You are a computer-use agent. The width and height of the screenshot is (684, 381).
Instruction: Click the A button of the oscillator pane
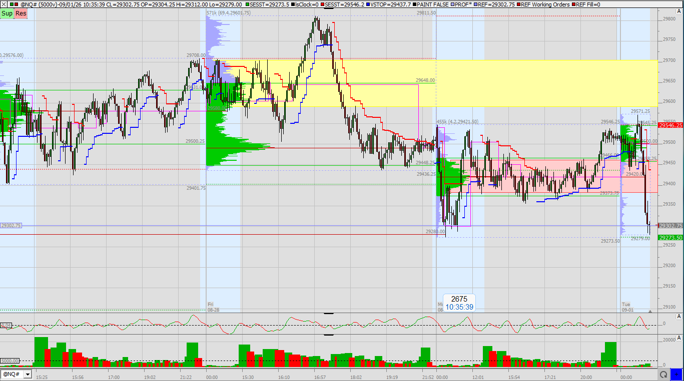coord(679,317)
